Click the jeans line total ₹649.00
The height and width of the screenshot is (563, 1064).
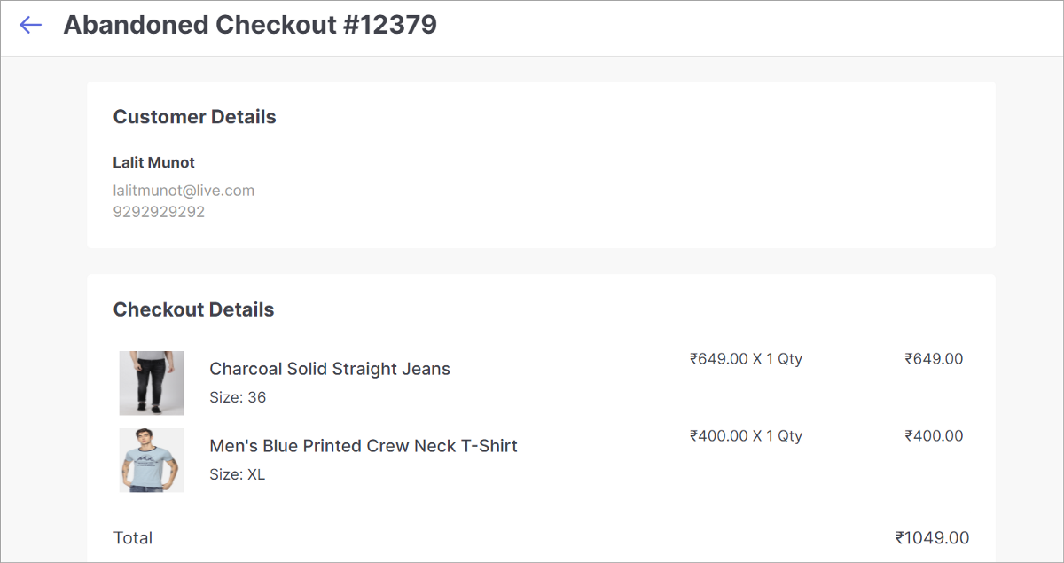tap(934, 359)
